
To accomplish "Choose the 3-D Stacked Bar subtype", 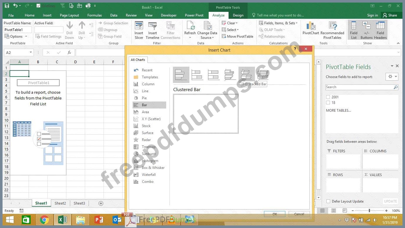I will 246,75.
